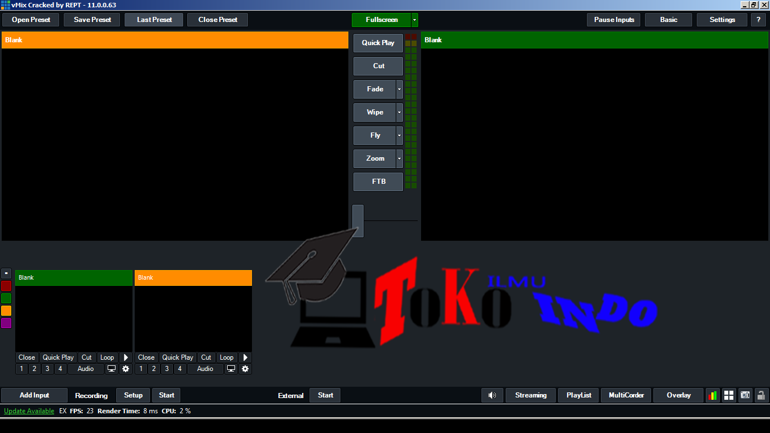
Task: Click monitor icon on orange Blank input
Action: point(231,369)
